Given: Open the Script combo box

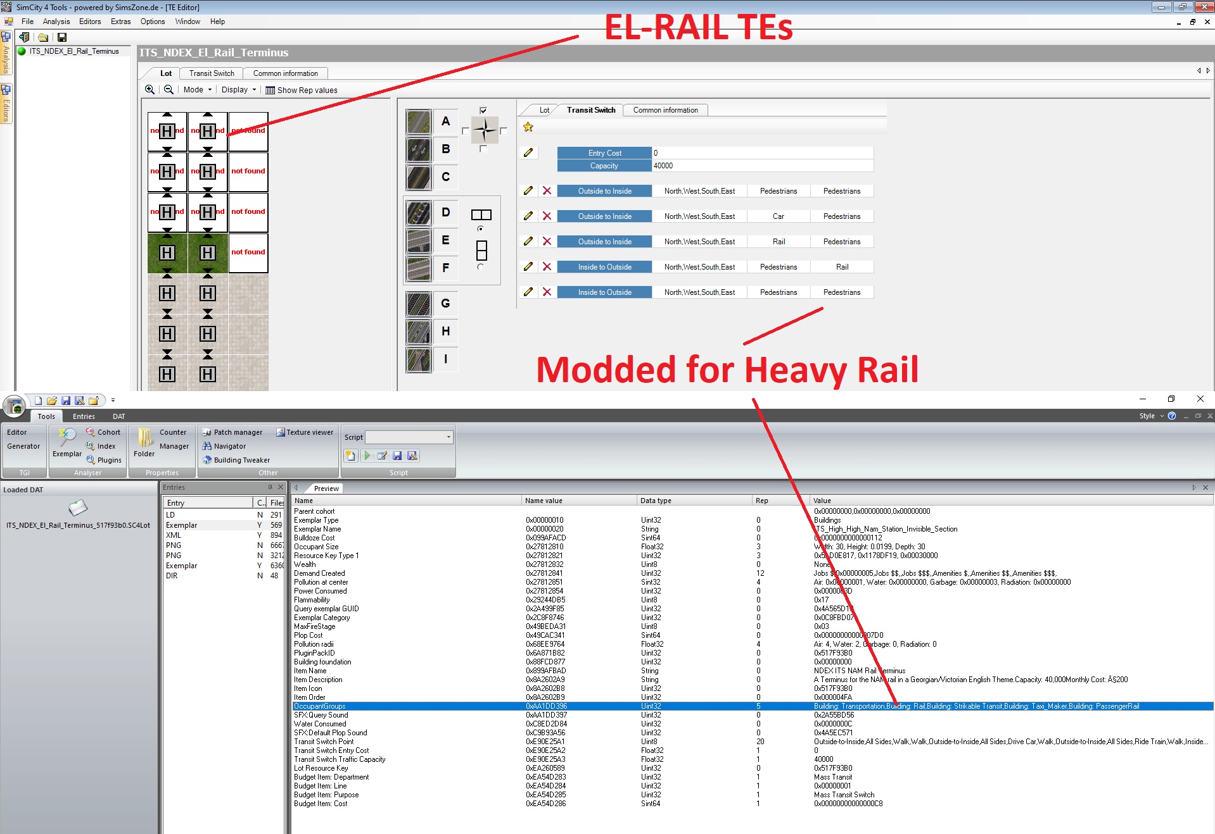Looking at the screenshot, I should point(409,437).
